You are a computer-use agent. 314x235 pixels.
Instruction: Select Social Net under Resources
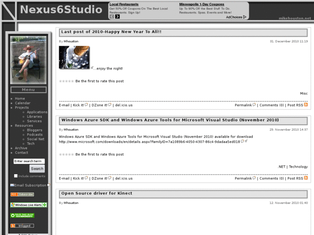pyautogui.click(x=36, y=139)
